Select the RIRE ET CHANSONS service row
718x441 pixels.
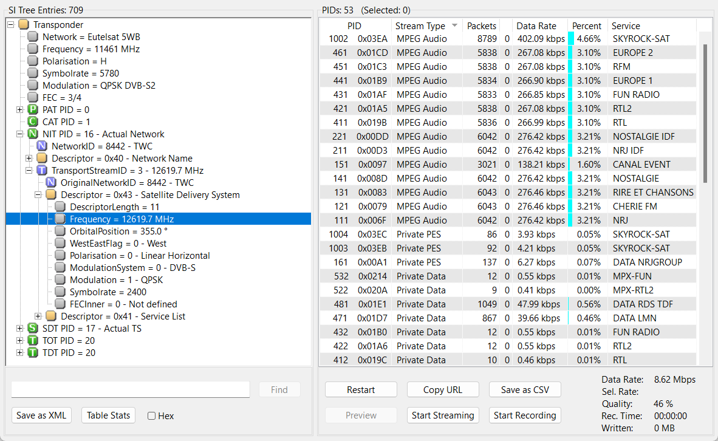[508, 193]
